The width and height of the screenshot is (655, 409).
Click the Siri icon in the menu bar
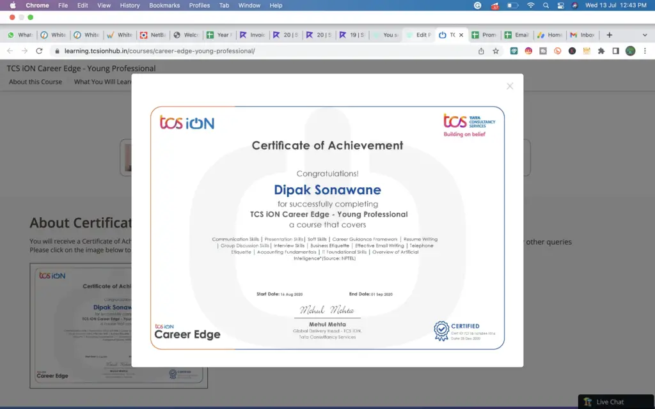pos(575,5)
